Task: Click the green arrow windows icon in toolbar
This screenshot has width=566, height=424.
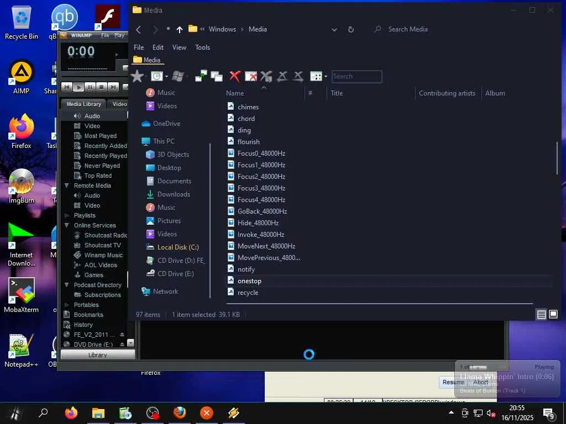Action: [201, 76]
